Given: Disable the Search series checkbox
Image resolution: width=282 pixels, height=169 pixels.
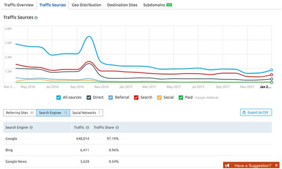Looking at the screenshot, I should 136,98.
